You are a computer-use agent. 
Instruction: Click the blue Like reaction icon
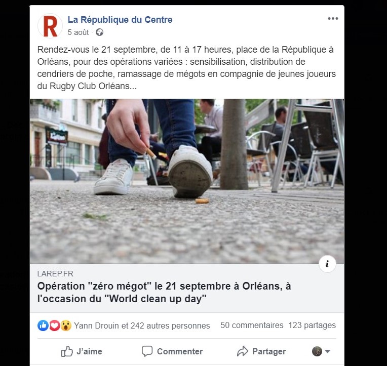pos(43,326)
